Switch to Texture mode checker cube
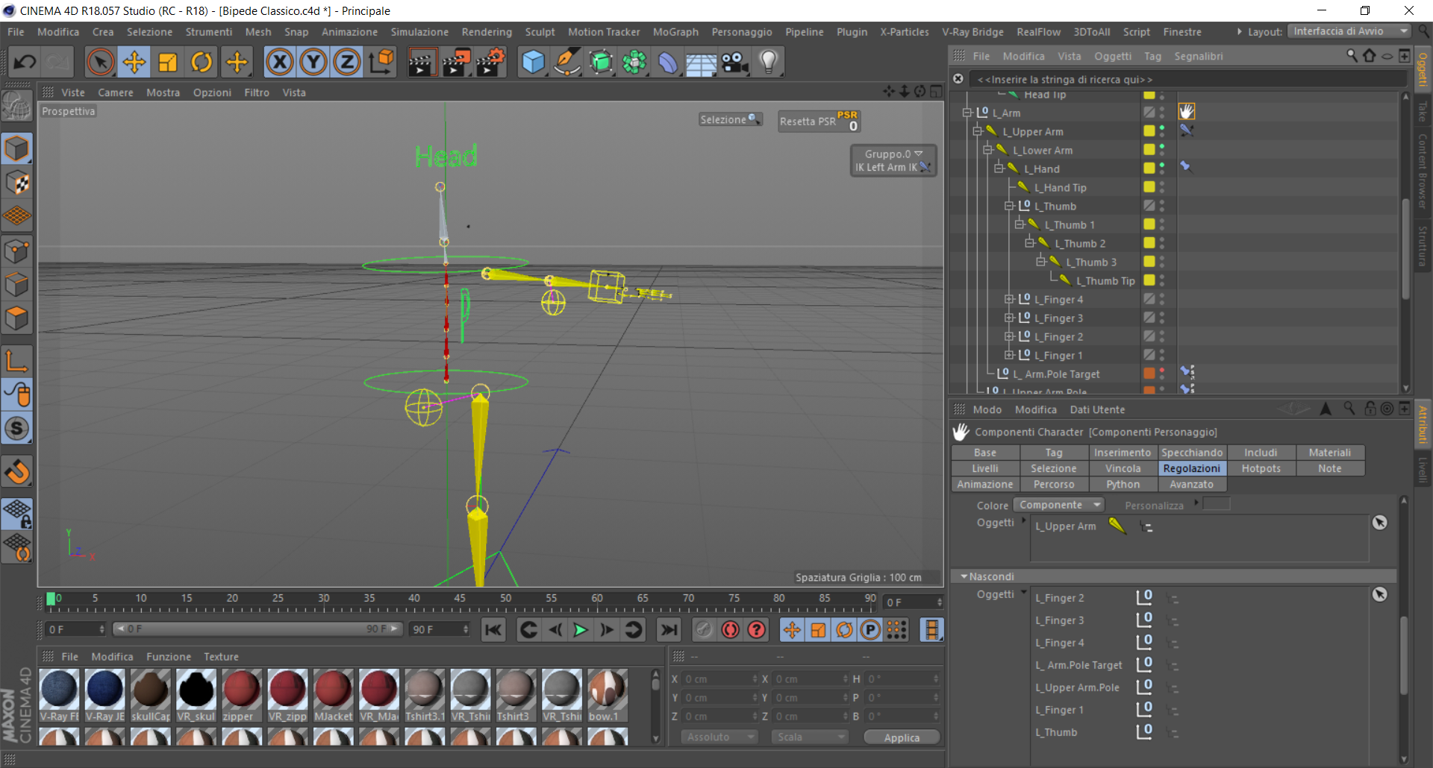1433x768 pixels. [16, 183]
